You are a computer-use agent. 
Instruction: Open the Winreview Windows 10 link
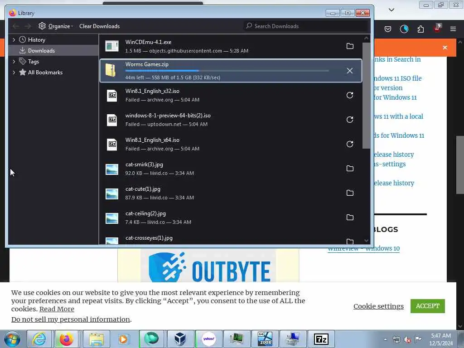364,249
